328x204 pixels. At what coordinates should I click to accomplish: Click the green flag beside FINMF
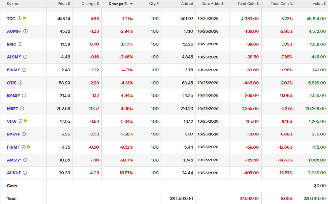[29, 147]
